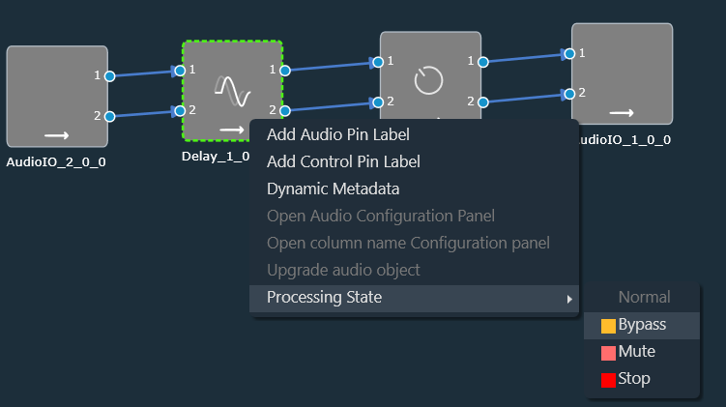This screenshot has height=407, width=726.
Task: Click input pin 2 of Delay block
Action: pos(180,110)
